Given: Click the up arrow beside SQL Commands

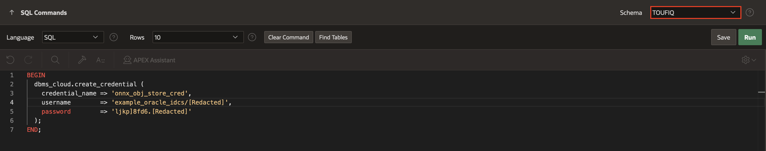Looking at the screenshot, I should pos(12,12).
